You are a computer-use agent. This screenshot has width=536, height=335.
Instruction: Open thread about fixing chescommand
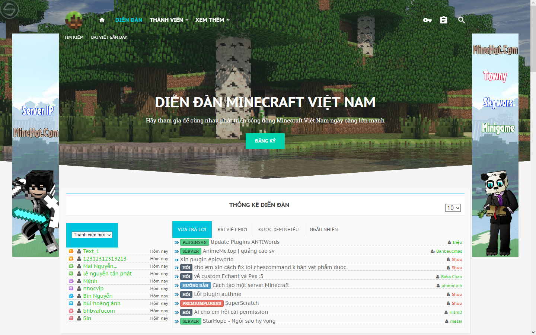[270, 267]
